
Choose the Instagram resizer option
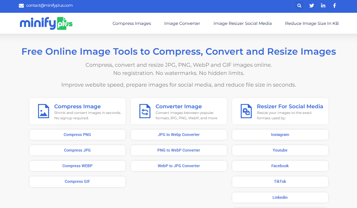click(280, 135)
